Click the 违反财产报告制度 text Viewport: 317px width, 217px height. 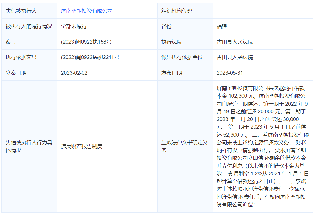coord(82,146)
